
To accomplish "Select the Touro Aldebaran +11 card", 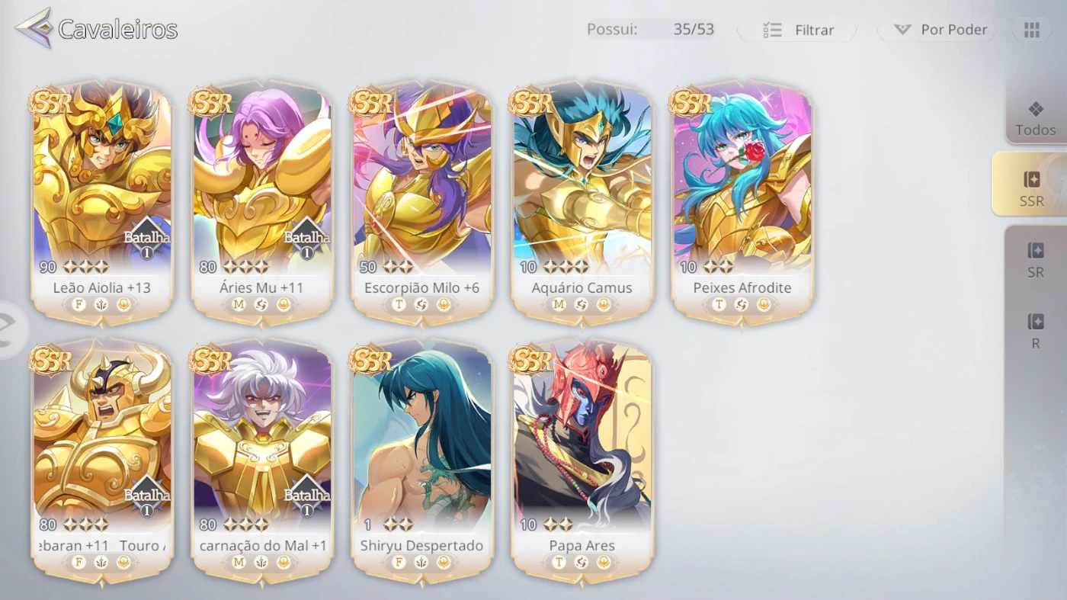I will click(102, 461).
